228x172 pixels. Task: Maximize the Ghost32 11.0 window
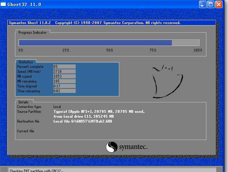pyautogui.click(x=211, y=4)
